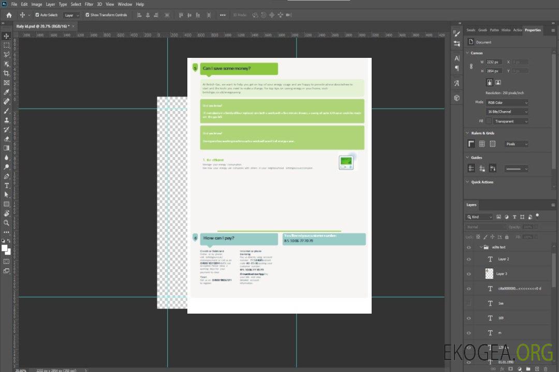Choose the Lasso tool
This screenshot has height=372, width=559.
[x=6, y=54]
